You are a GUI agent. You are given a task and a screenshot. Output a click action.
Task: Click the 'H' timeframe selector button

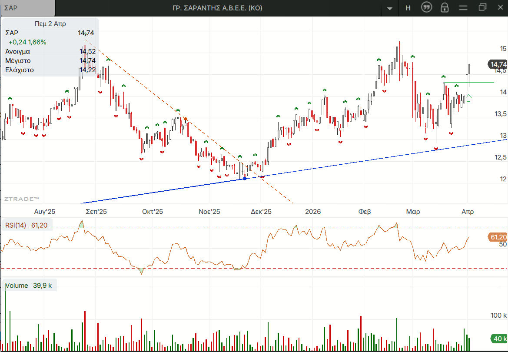pos(408,8)
